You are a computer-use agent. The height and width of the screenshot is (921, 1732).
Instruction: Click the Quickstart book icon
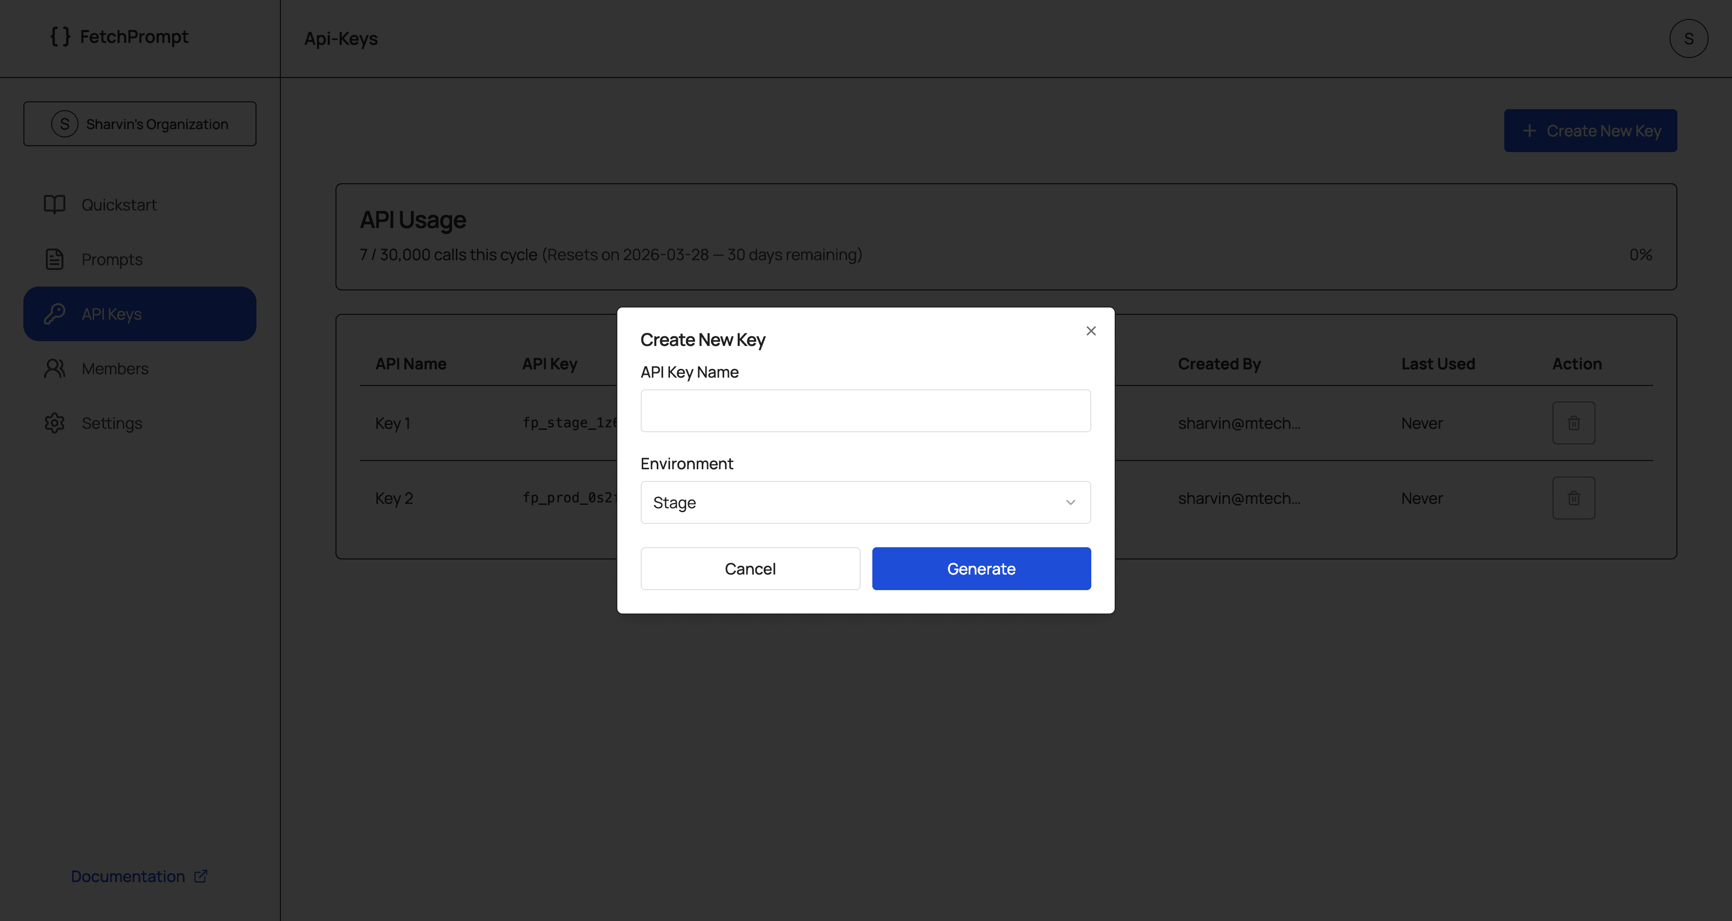[55, 204]
